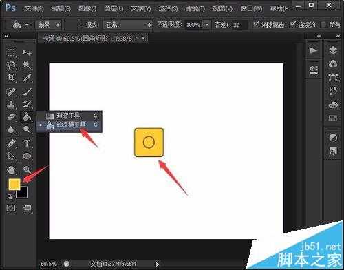Click the Ps application logo
The width and height of the screenshot is (344, 270).
[x=10, y=8]
